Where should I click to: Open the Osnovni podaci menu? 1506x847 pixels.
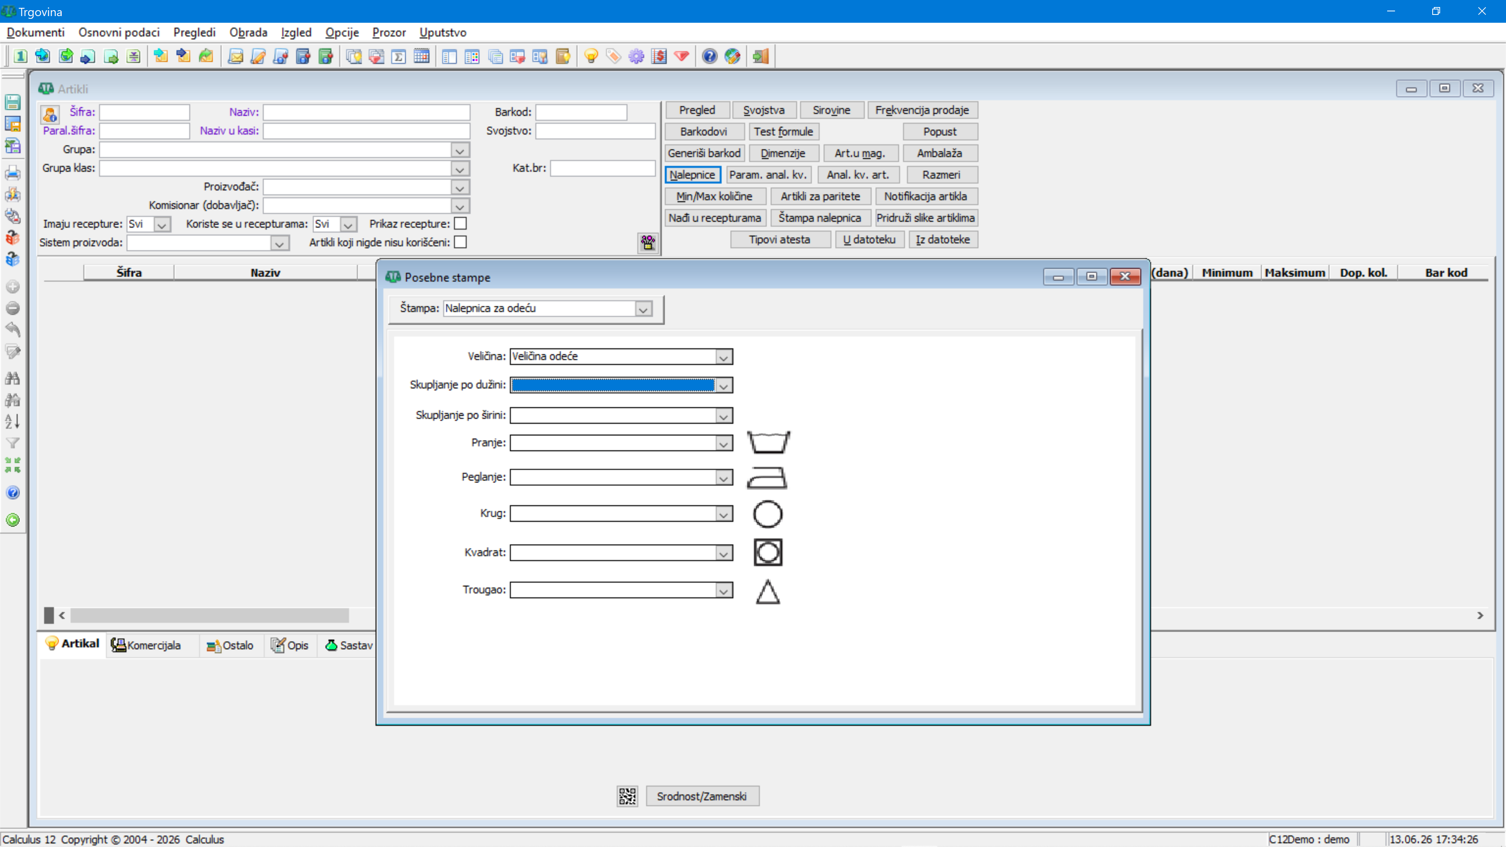pyautogui.click(x=119, y=32)
